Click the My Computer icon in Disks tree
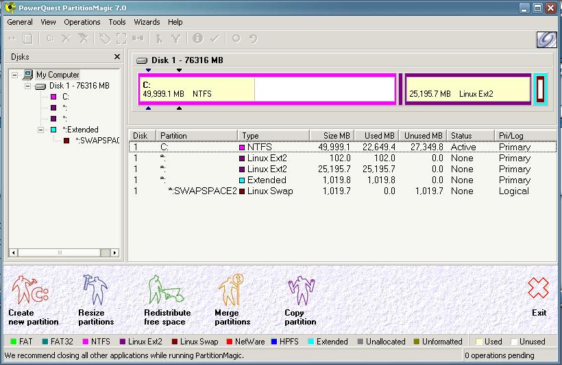Image resolution: width=562 pixels, height=365 pixels. click(29, 75)
